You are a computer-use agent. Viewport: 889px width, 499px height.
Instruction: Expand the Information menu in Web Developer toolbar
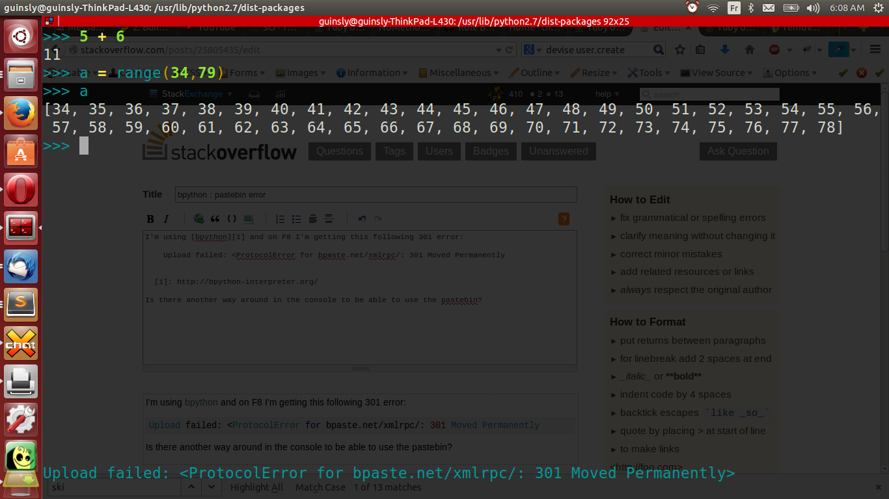click(x=372, y=73)
